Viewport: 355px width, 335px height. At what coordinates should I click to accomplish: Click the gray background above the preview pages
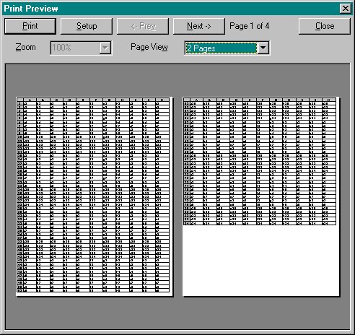click(177, 80)
